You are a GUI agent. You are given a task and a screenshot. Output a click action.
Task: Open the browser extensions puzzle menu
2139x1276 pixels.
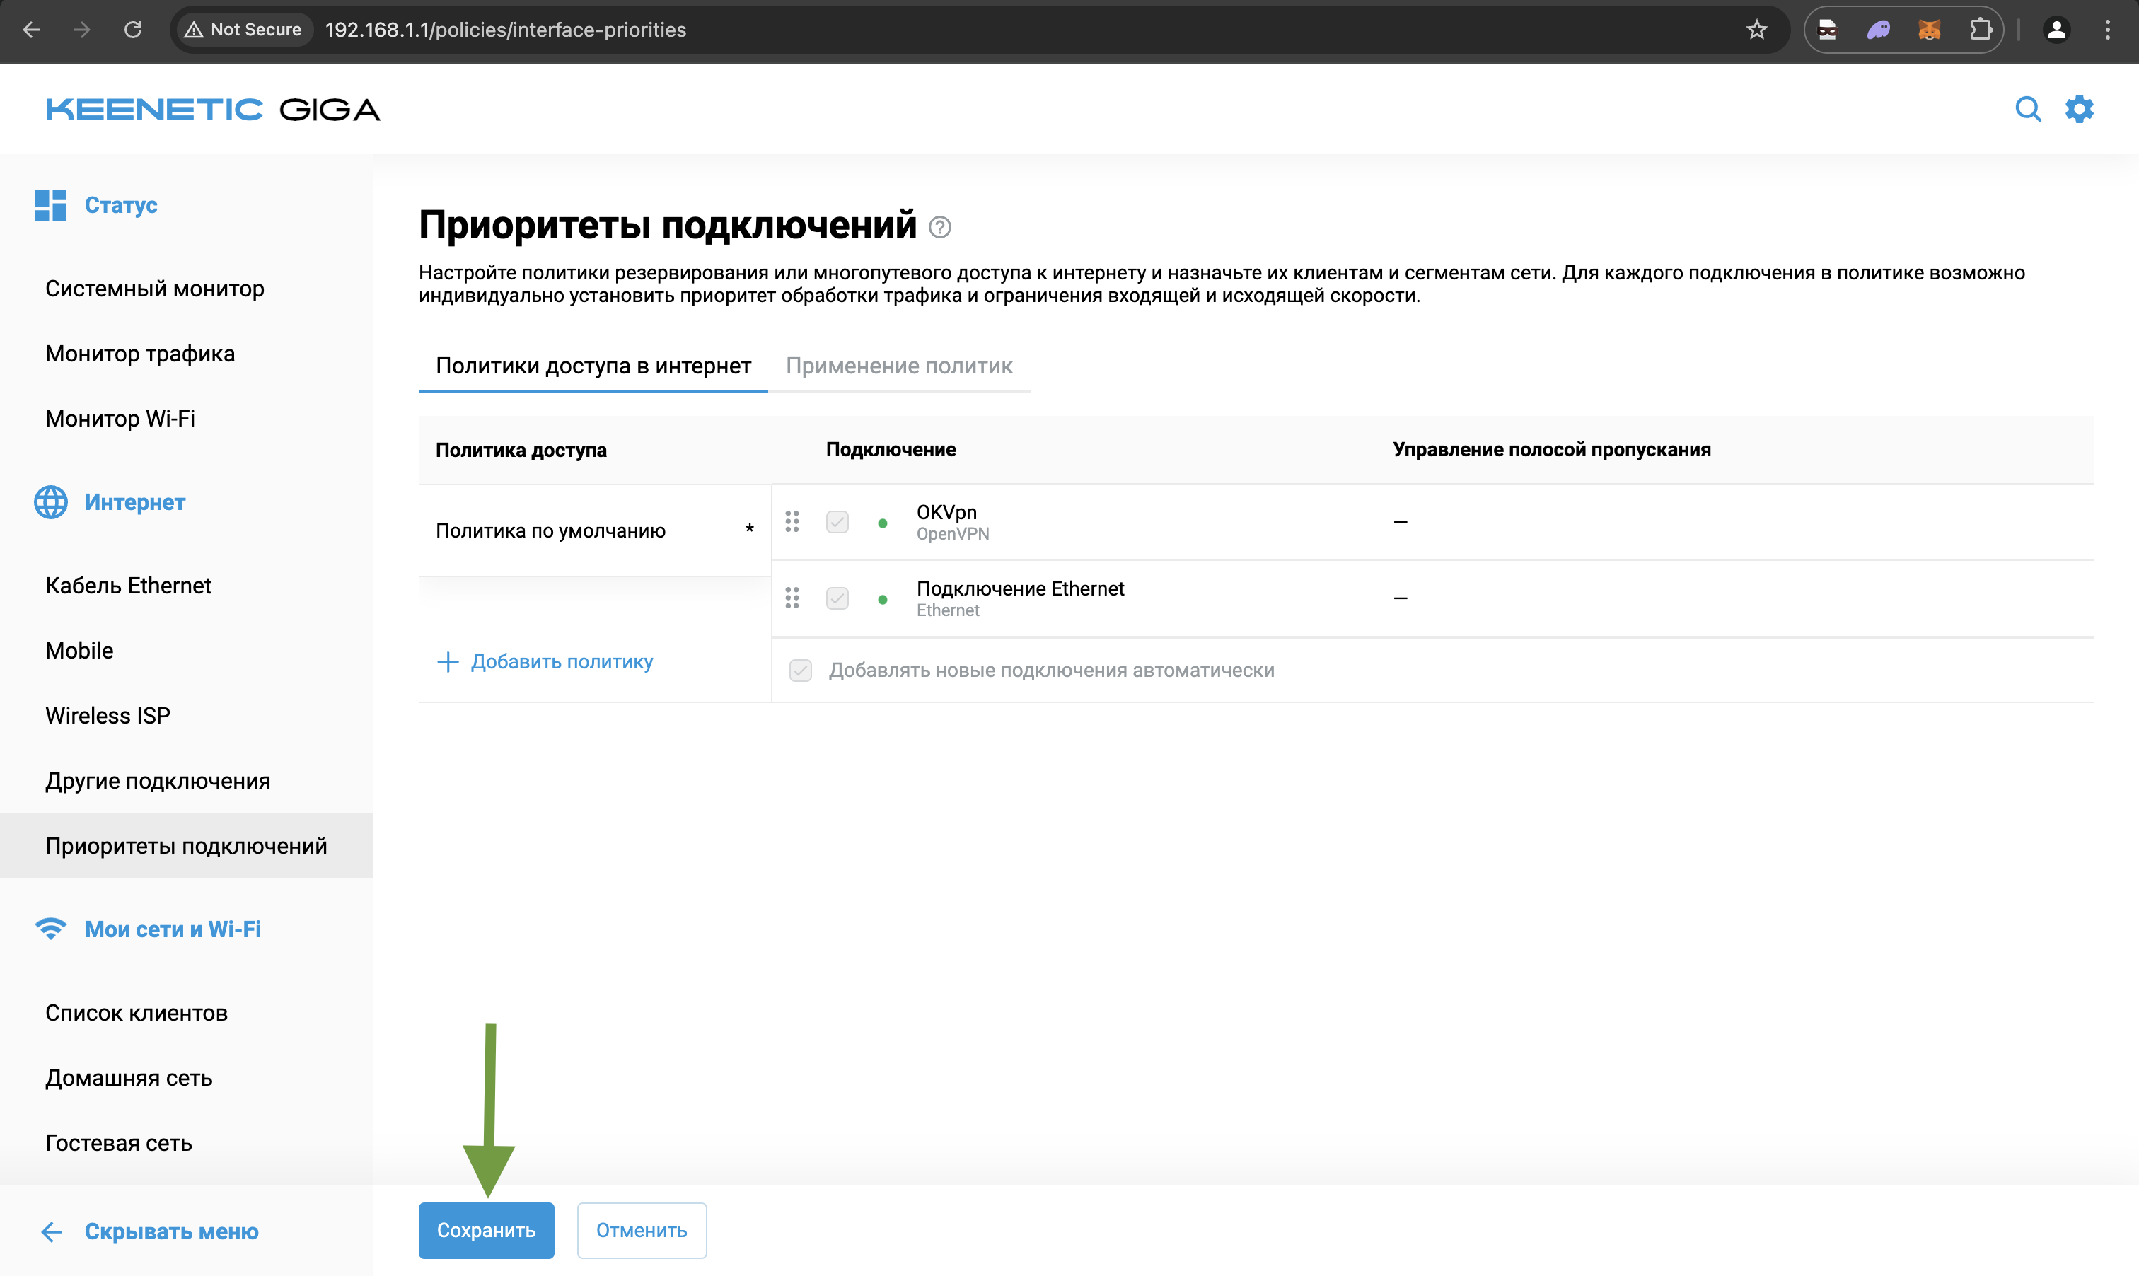pos(1980,30)
